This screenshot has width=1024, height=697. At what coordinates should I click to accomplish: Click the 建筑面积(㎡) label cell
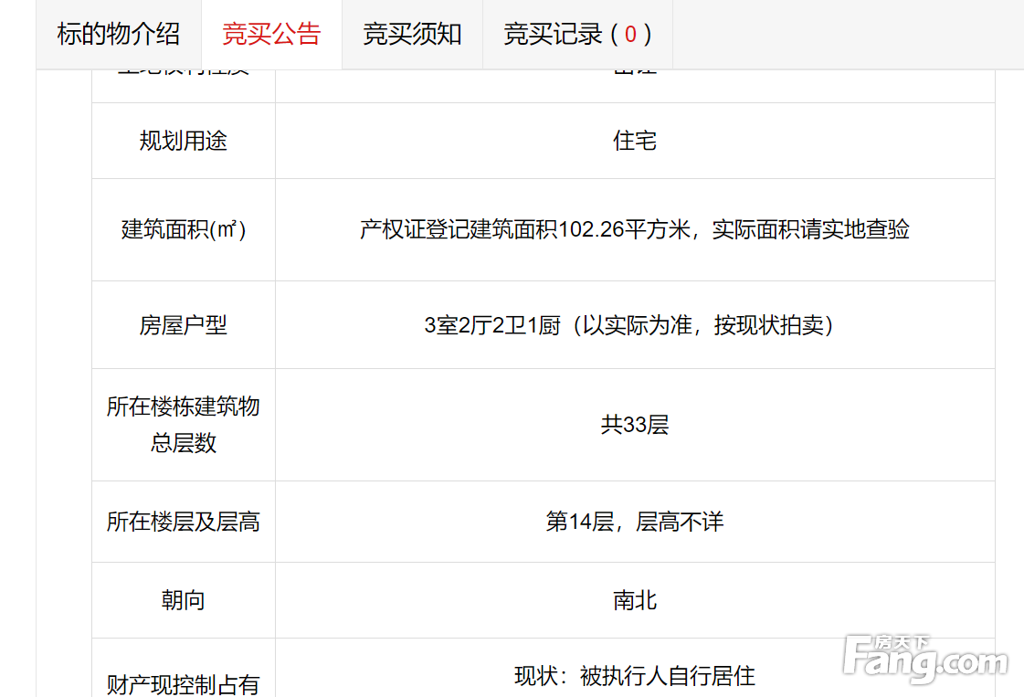[x=183, y=229]
